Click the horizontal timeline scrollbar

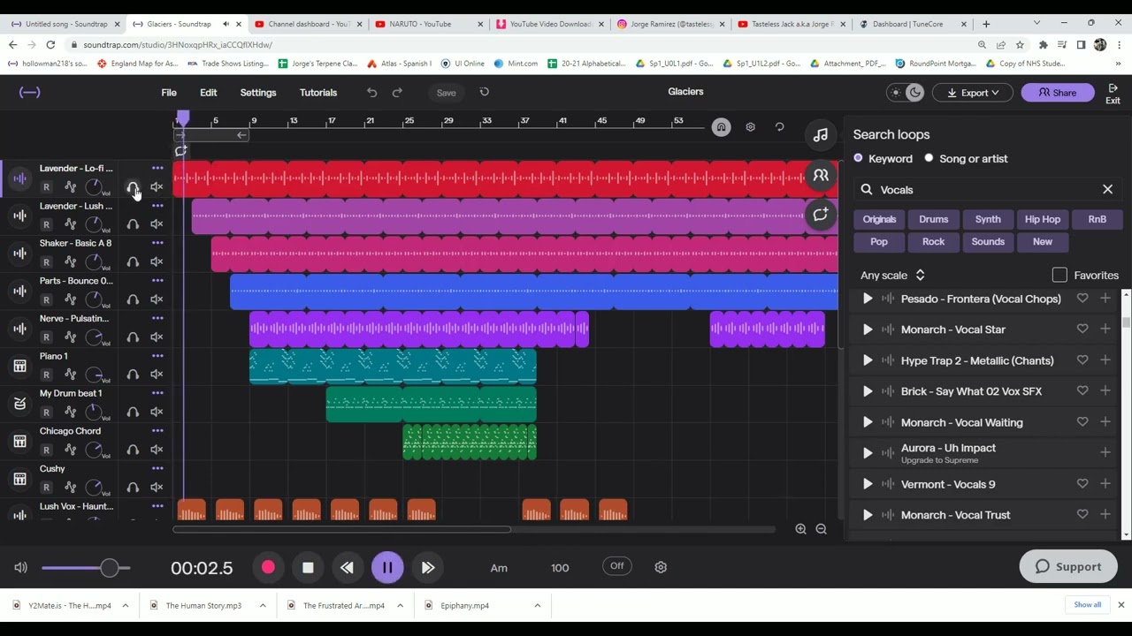[341, 530]
